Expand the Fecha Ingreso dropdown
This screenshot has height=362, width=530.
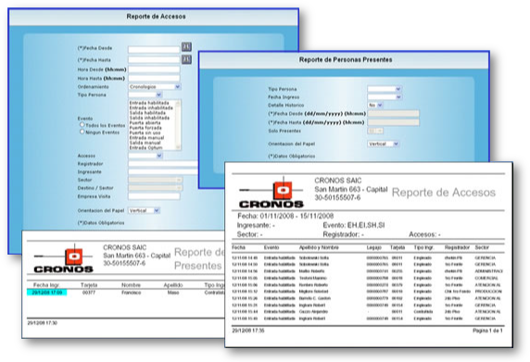(385, 97)
